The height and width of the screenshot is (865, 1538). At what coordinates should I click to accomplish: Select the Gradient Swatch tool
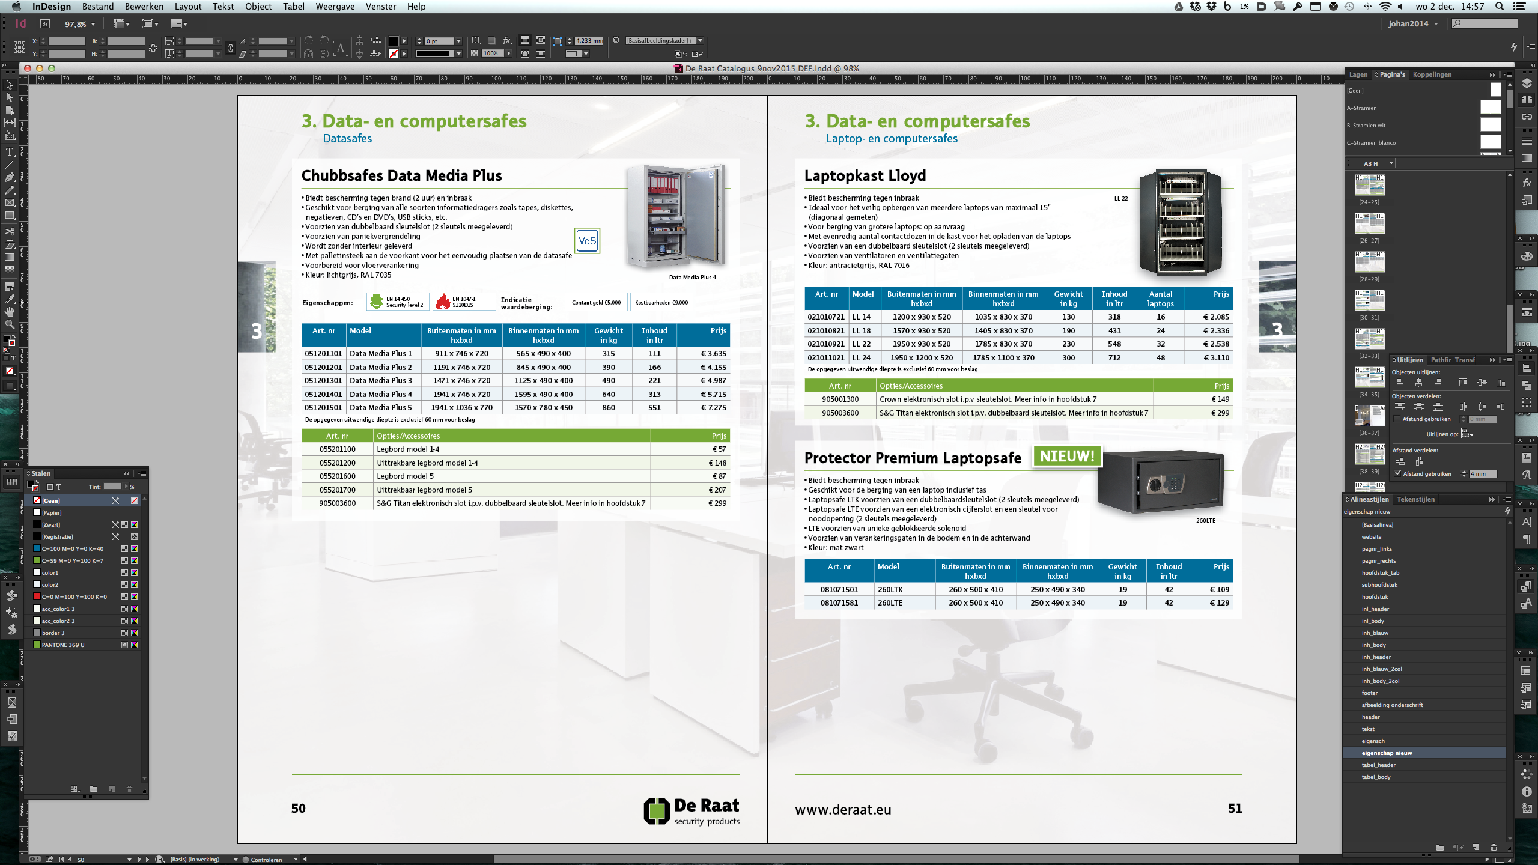click(x=10, y=257)
